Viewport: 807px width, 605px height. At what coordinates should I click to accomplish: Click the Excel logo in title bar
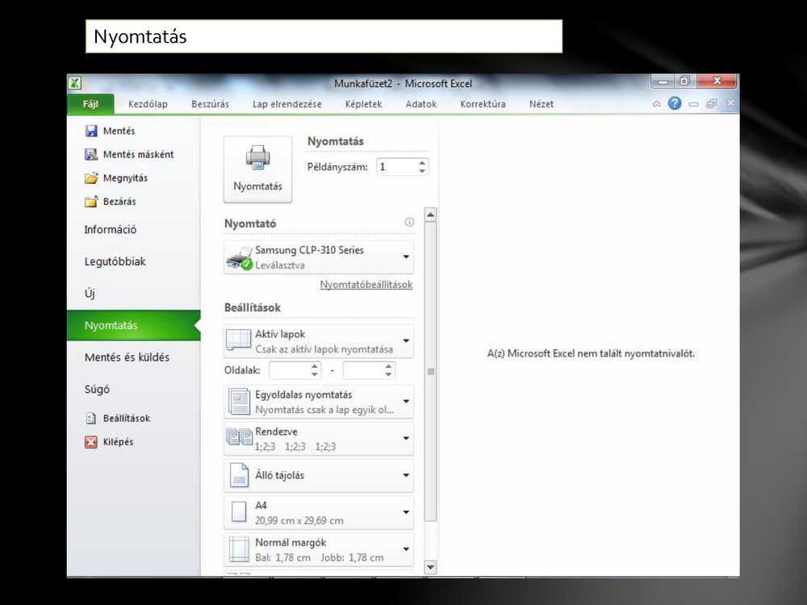(75, 83)
